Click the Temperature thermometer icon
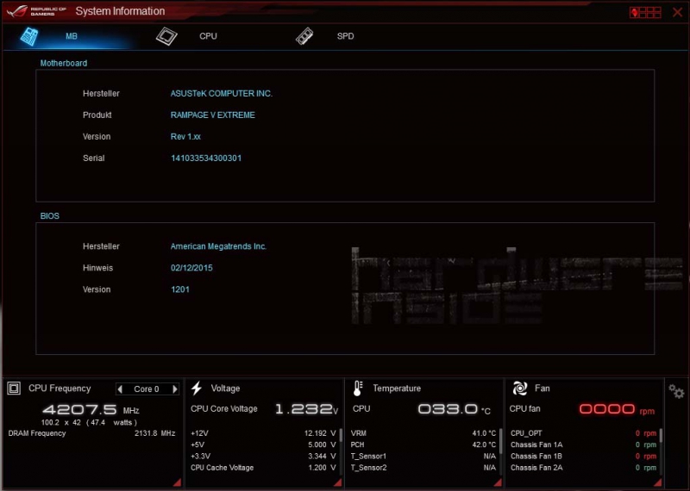Screen dimensions: 690x491 coord(358,388)
